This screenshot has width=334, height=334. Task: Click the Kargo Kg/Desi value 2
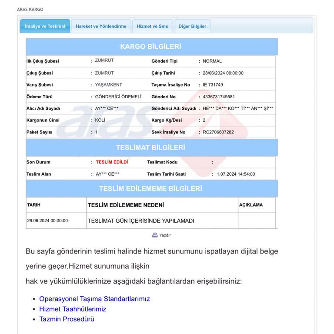204,120
